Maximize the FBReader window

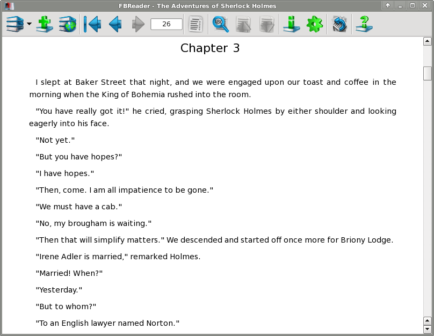coord(413,5)
